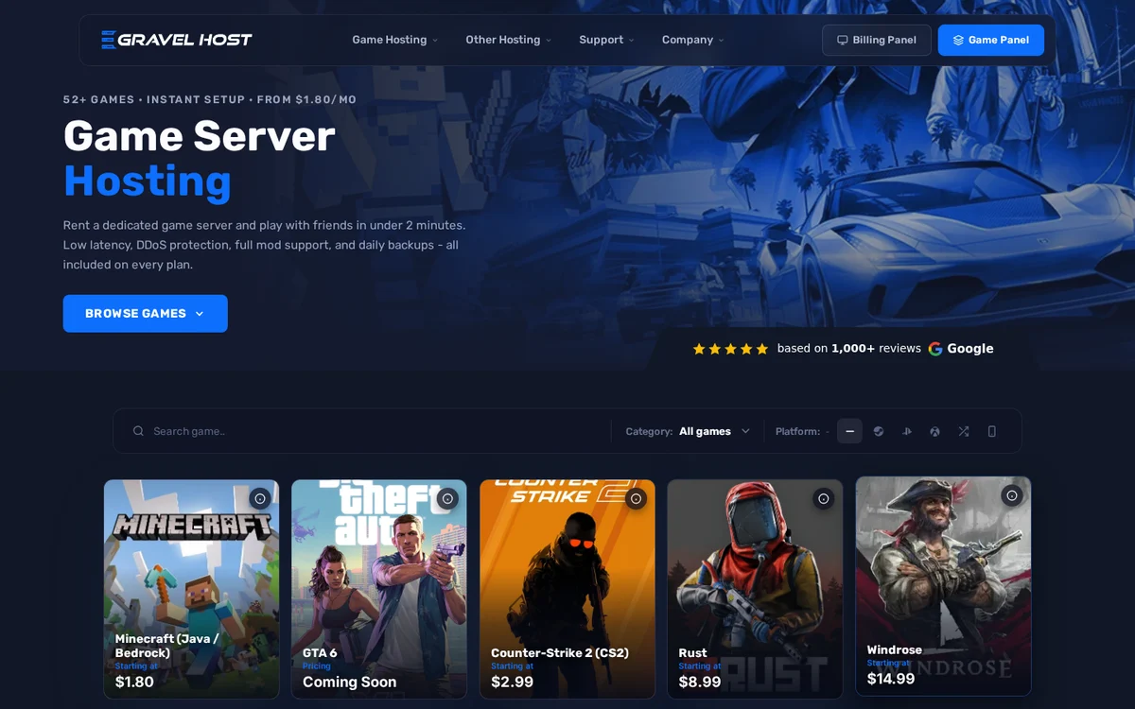Image resolution: width=1135 pixels, height=709 pixels.
Task: Click the 'based on 1,000+ reviews' text
Action: 849,349
